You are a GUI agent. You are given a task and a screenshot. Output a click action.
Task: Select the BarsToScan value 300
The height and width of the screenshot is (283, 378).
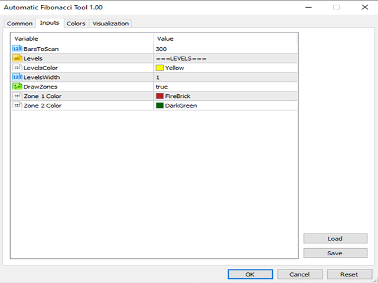coord(161,49)
